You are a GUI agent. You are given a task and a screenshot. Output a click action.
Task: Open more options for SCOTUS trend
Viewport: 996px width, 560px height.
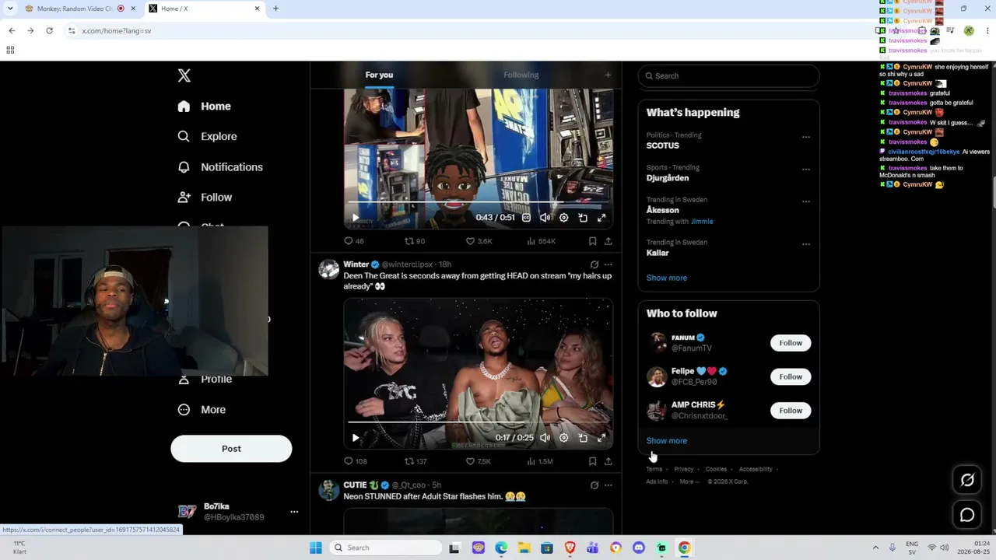(x=806, y=137)
